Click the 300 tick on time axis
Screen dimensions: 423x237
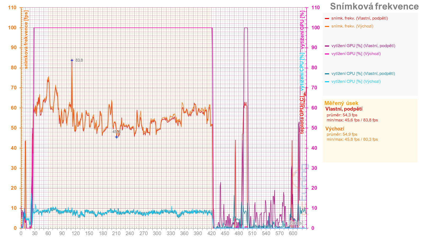[157, 233]
